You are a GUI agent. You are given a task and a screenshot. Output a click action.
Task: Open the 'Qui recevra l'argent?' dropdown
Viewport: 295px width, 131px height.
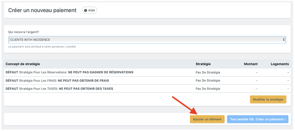(147, 40)
